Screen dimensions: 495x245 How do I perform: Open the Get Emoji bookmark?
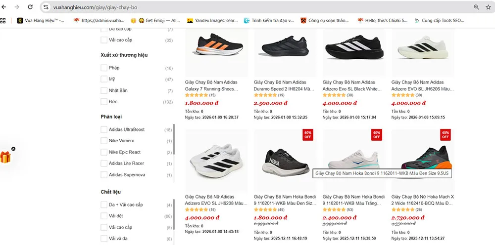point(154,21)
